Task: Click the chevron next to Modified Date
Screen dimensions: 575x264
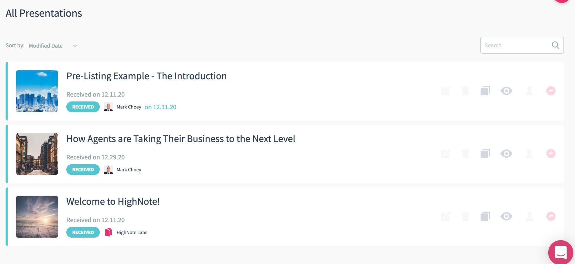Action: click(x=74, y=46)
